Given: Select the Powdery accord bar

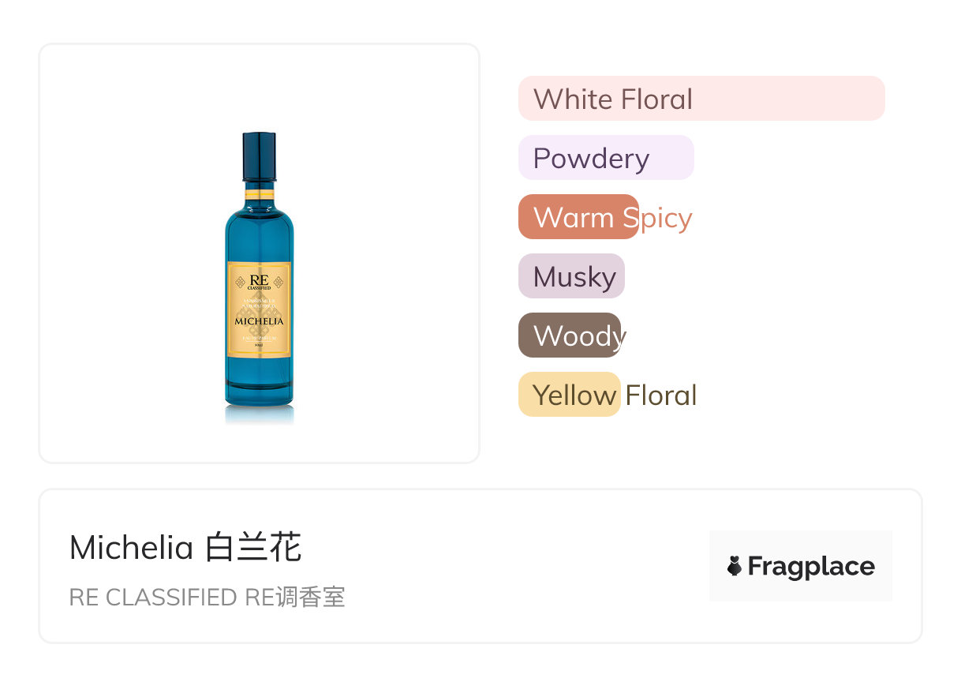Looking at the screenshot, I should pos(605,158).
